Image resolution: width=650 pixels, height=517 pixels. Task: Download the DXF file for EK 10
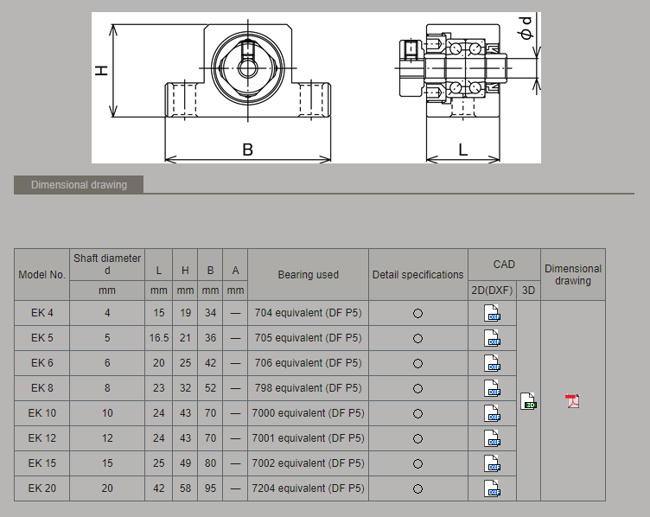[x=493, y=413]
